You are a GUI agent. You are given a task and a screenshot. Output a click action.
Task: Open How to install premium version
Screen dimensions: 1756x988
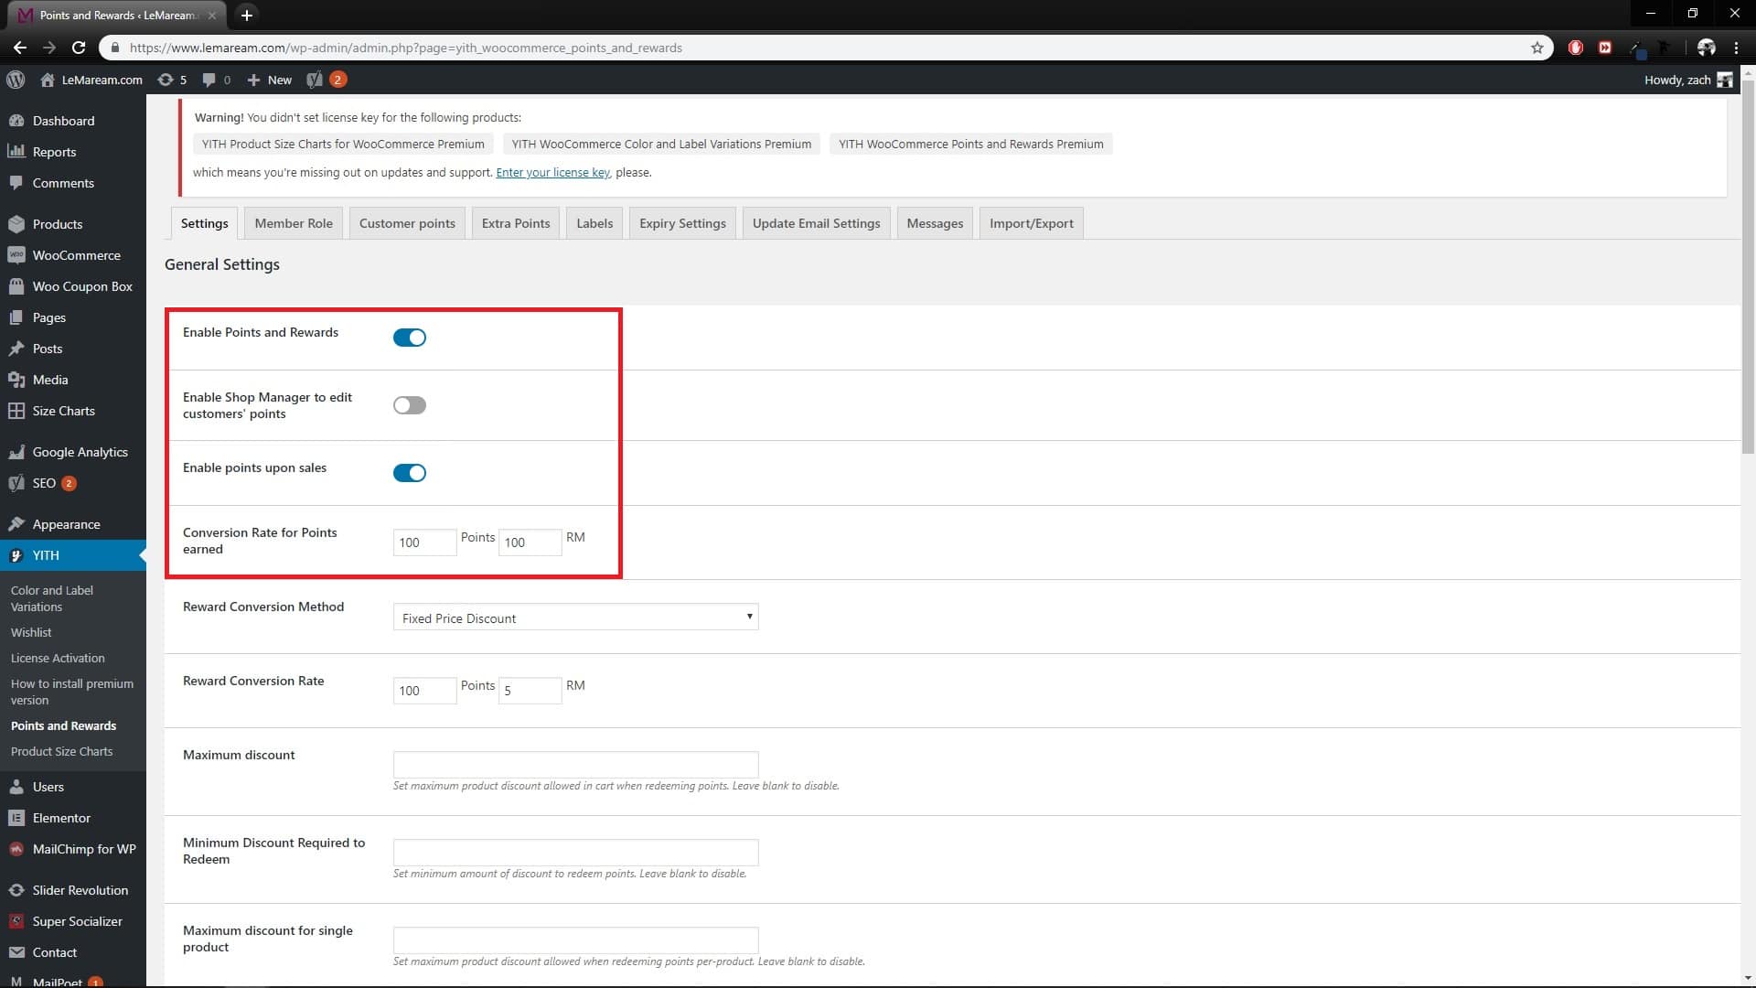[x=72, y=692]
